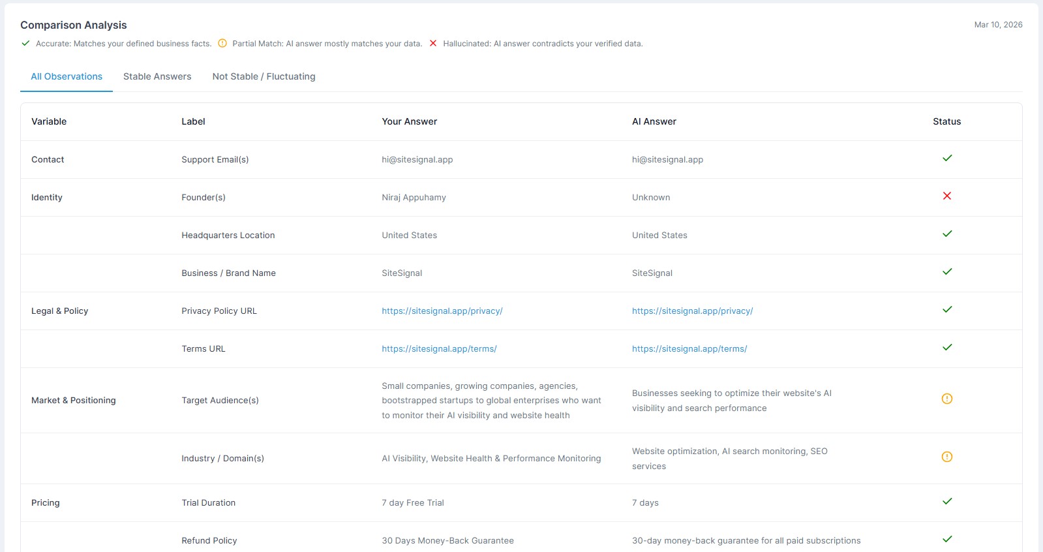This screenshot has height=552, width=1043.
Task: Open the Not Stable / Fluctuating tab
Action: tap(264, 76)
